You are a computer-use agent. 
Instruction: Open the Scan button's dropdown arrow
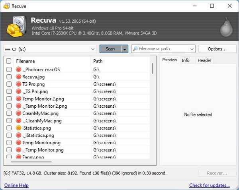(125, 49)
